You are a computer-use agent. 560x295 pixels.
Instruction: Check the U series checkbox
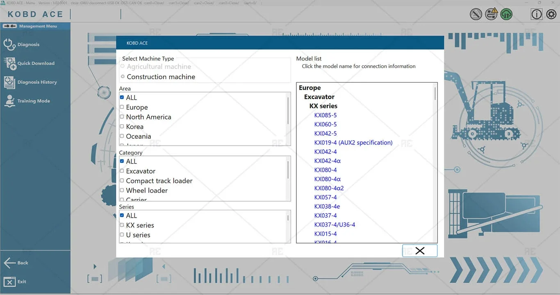coord(122,235)
